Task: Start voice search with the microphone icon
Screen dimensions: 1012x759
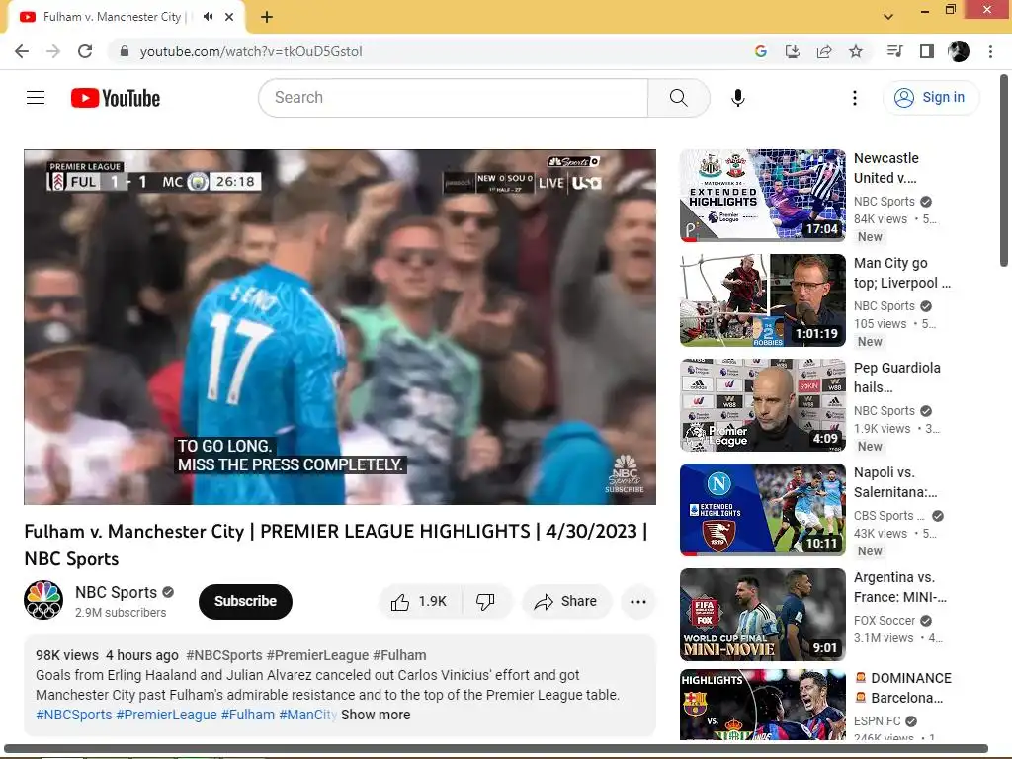Action: pyautogui.click(x=737, y=98)
